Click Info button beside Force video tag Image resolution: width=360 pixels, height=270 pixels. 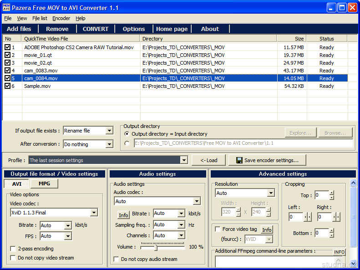[267, 229]
